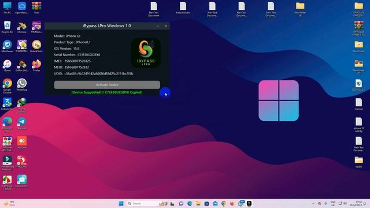Image resolution: width=370 pixels, height=208 pixels.
Task: Open the cloud OpenMenu desktop icon
Action: click(x=22, y=8)
